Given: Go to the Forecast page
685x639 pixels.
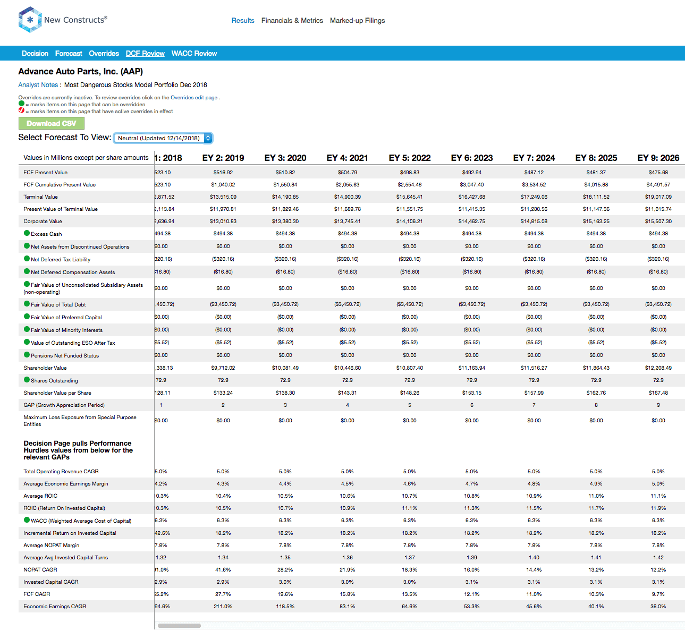Looking at the screenshot, I should click(x=69, y=54).
